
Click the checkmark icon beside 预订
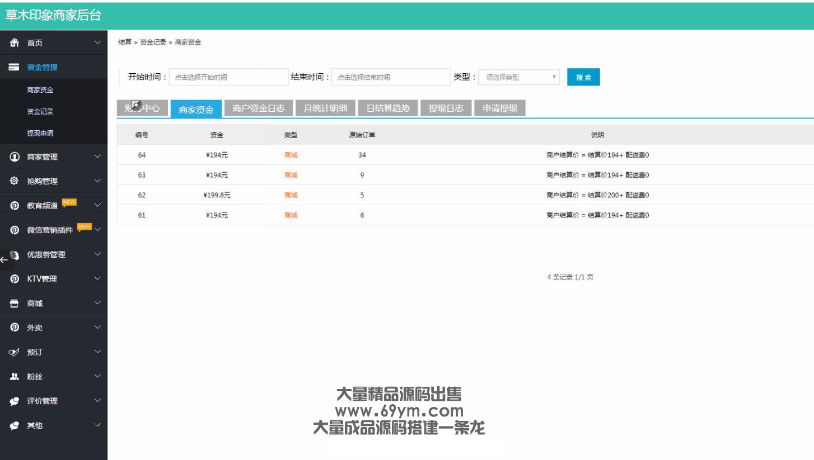(15, 353)
